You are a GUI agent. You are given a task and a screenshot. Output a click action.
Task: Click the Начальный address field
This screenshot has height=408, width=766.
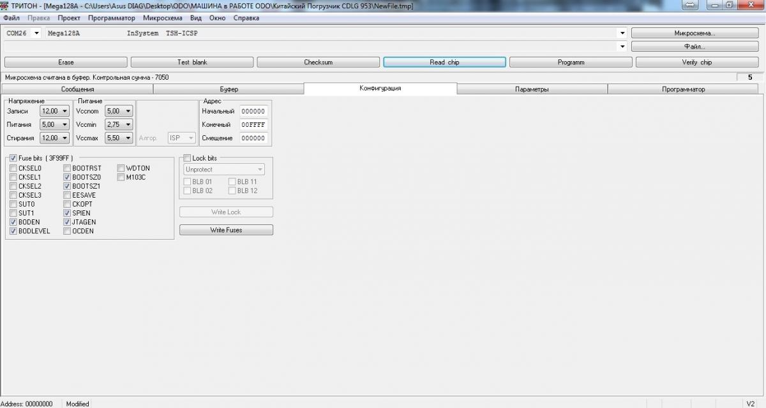click(x=253, y=111)
